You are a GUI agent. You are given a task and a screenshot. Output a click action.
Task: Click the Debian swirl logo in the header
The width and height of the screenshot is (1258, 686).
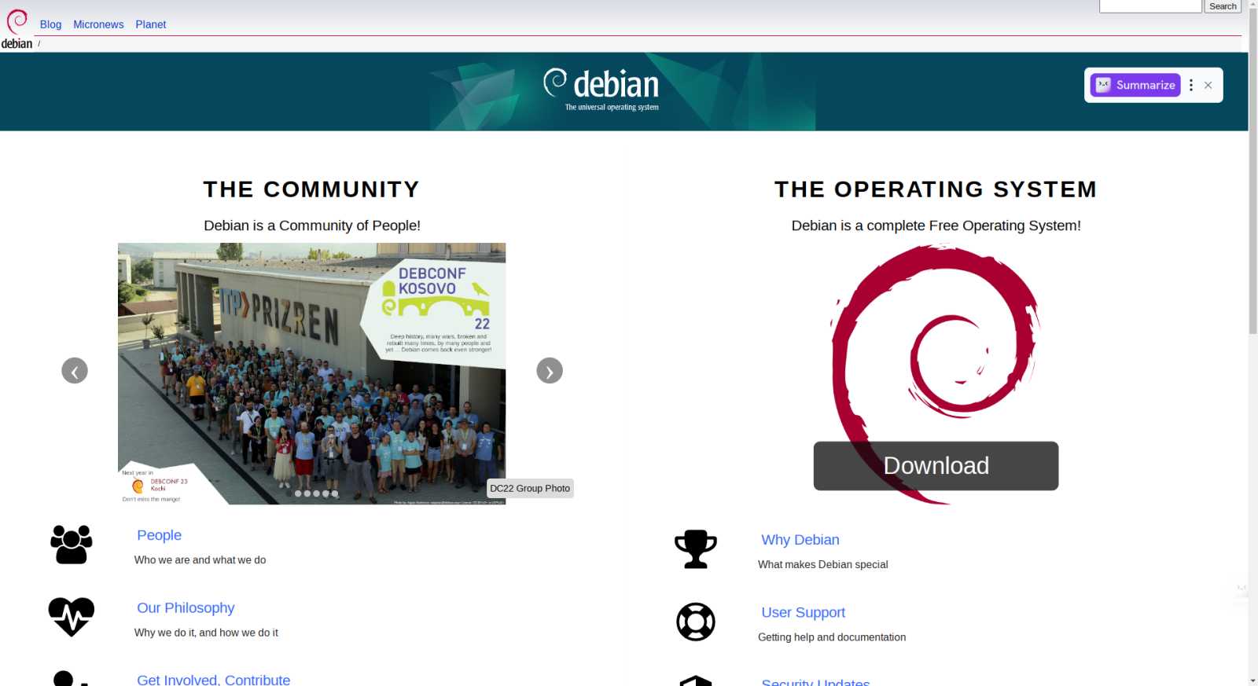(17, 29)
